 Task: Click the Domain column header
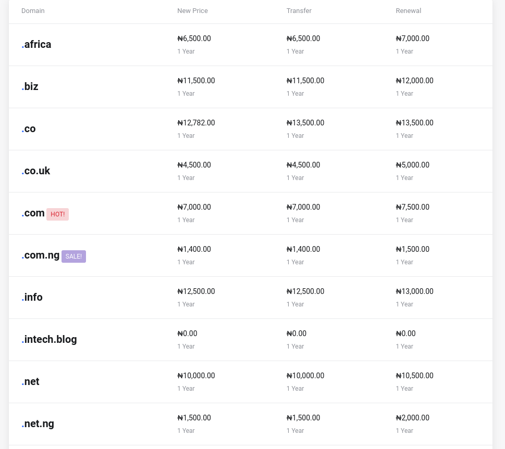coord(33,11)
